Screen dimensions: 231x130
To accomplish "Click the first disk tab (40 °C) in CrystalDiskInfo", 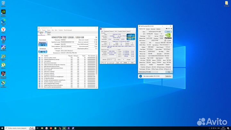I will [41, 33].
